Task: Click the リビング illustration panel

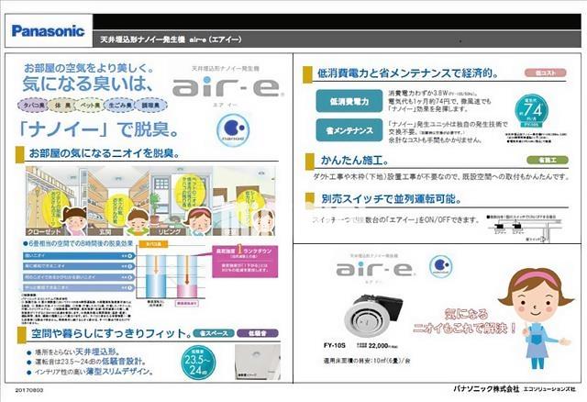Action: 182,201
